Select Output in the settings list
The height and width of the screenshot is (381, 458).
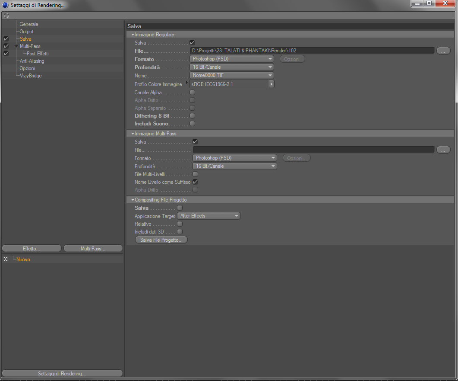(26, 32)
